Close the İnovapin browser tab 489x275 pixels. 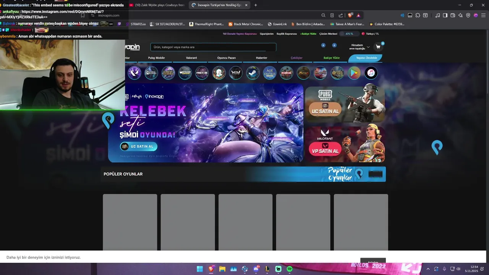tap(246, 5)
